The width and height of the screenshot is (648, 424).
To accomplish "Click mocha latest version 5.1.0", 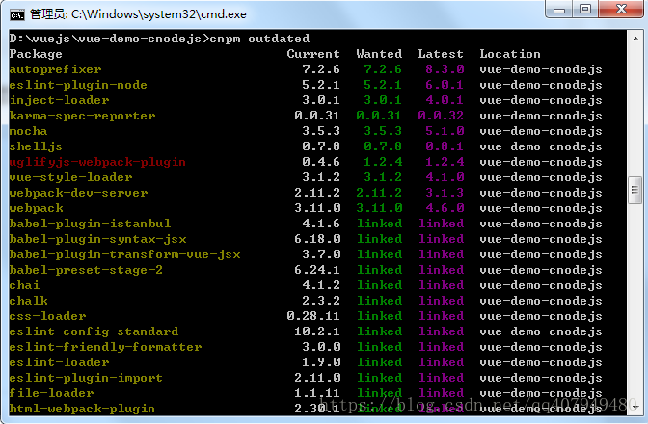I will tap(445, 131).
